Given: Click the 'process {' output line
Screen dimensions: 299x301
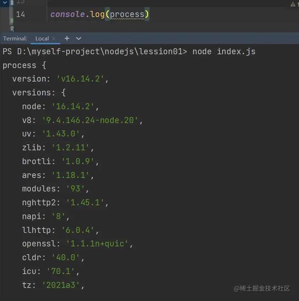Looking at the screenshot, I should coord(24,66).
